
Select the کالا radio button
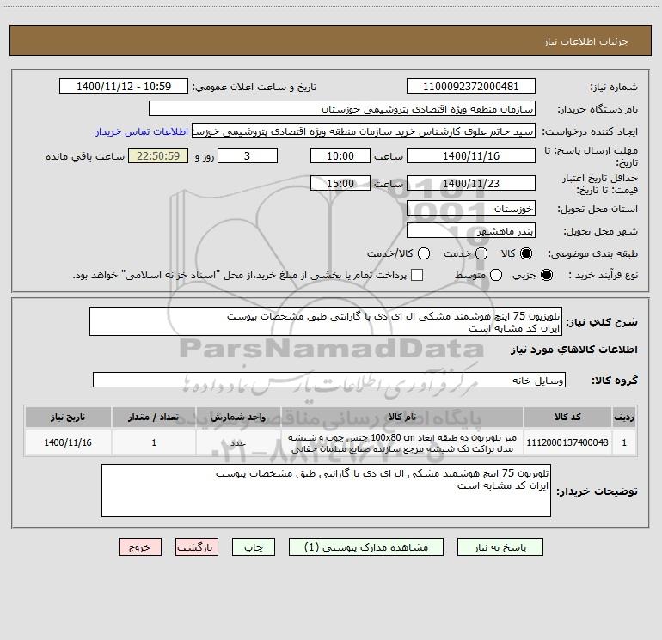pyautogui.click(x=526, y=253)
